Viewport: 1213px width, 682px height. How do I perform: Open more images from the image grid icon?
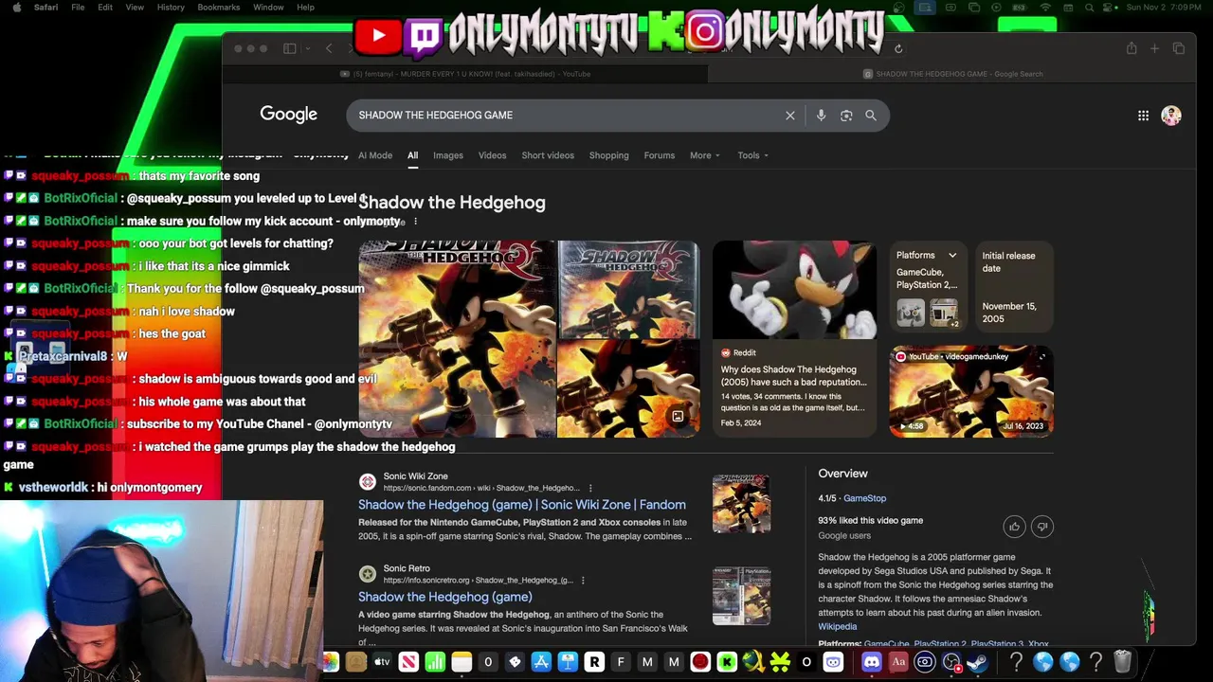coord(678,416)
